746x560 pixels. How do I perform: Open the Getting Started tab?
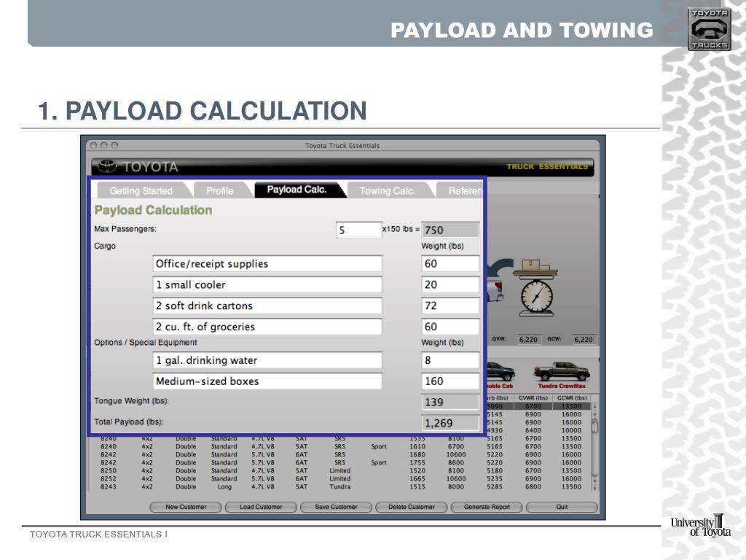pos(141,190)
